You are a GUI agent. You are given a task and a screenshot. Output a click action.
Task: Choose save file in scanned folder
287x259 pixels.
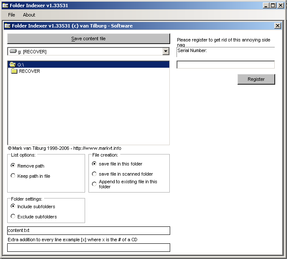94,174
